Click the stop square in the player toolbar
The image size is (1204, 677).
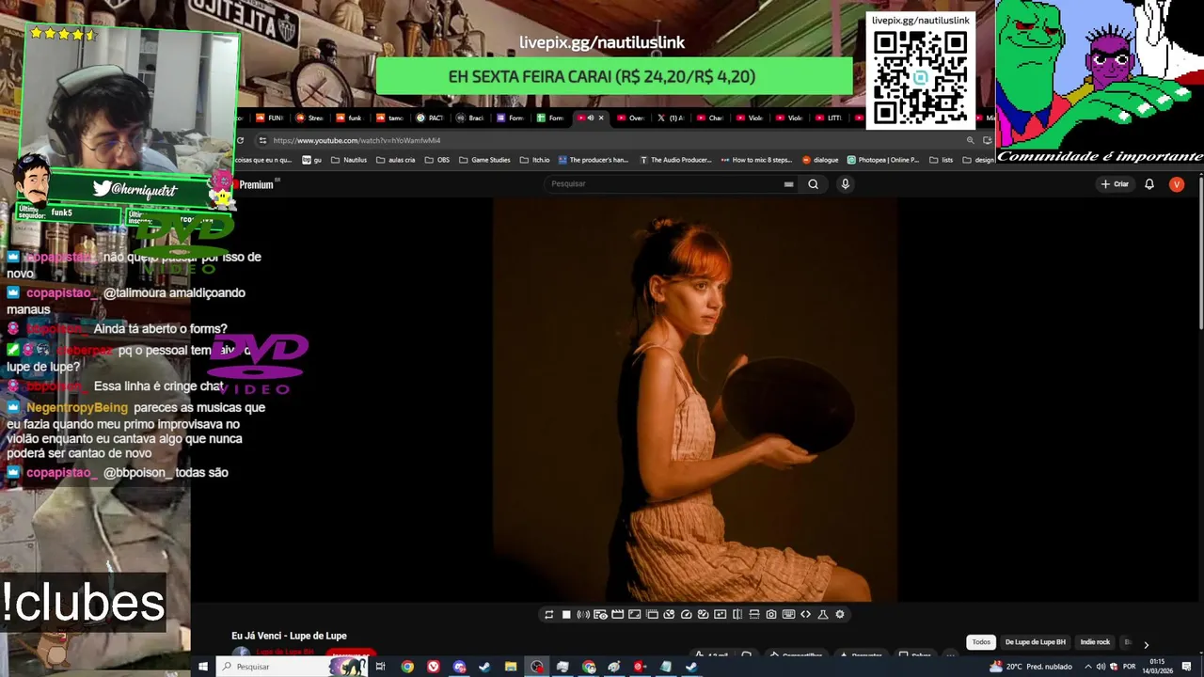click(x=566, y=614)
